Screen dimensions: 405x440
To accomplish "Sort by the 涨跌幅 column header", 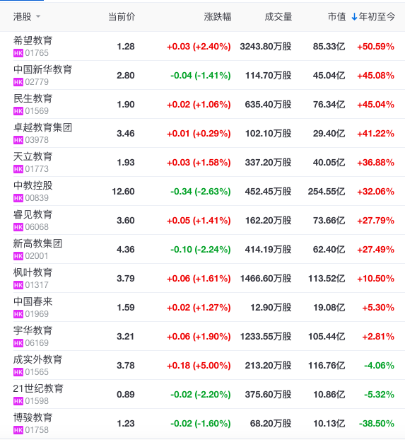I will pyautogui.click(x=218, y=17).
